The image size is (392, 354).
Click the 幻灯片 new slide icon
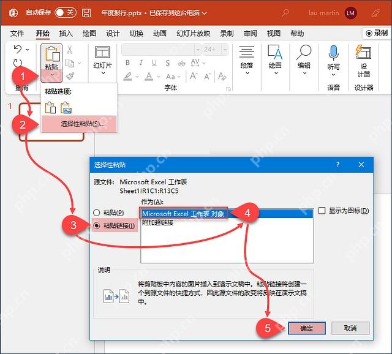(x=102, y=52)
